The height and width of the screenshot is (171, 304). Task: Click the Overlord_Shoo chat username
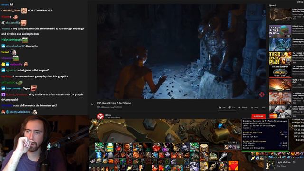11,10
